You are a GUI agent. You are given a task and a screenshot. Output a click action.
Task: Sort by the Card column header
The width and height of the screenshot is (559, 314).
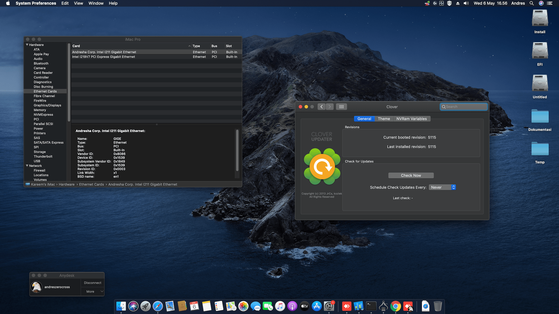click(x=131, y=46)
